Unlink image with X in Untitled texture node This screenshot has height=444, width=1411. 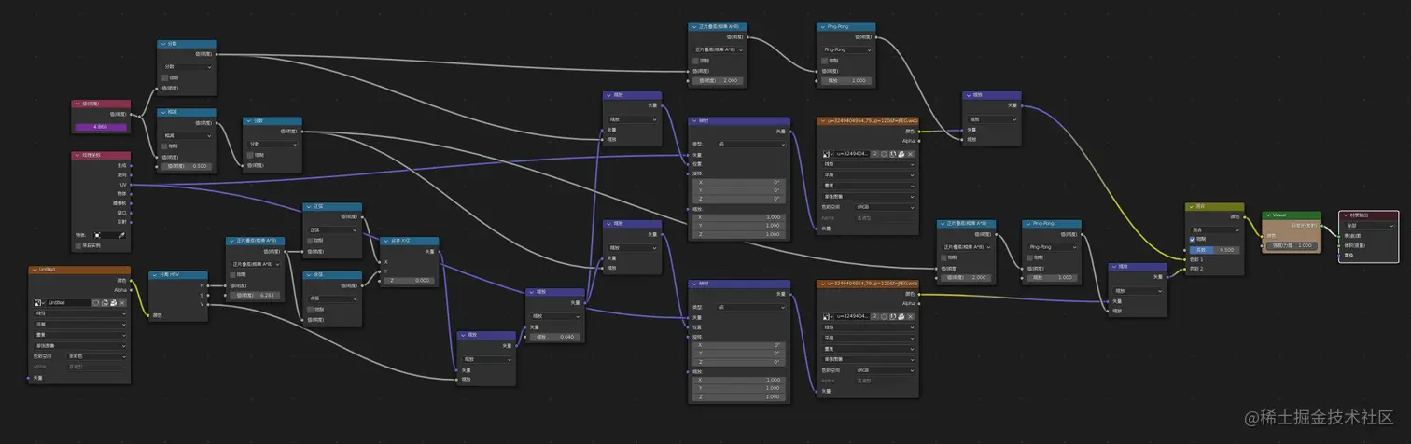tap(122, 303)
